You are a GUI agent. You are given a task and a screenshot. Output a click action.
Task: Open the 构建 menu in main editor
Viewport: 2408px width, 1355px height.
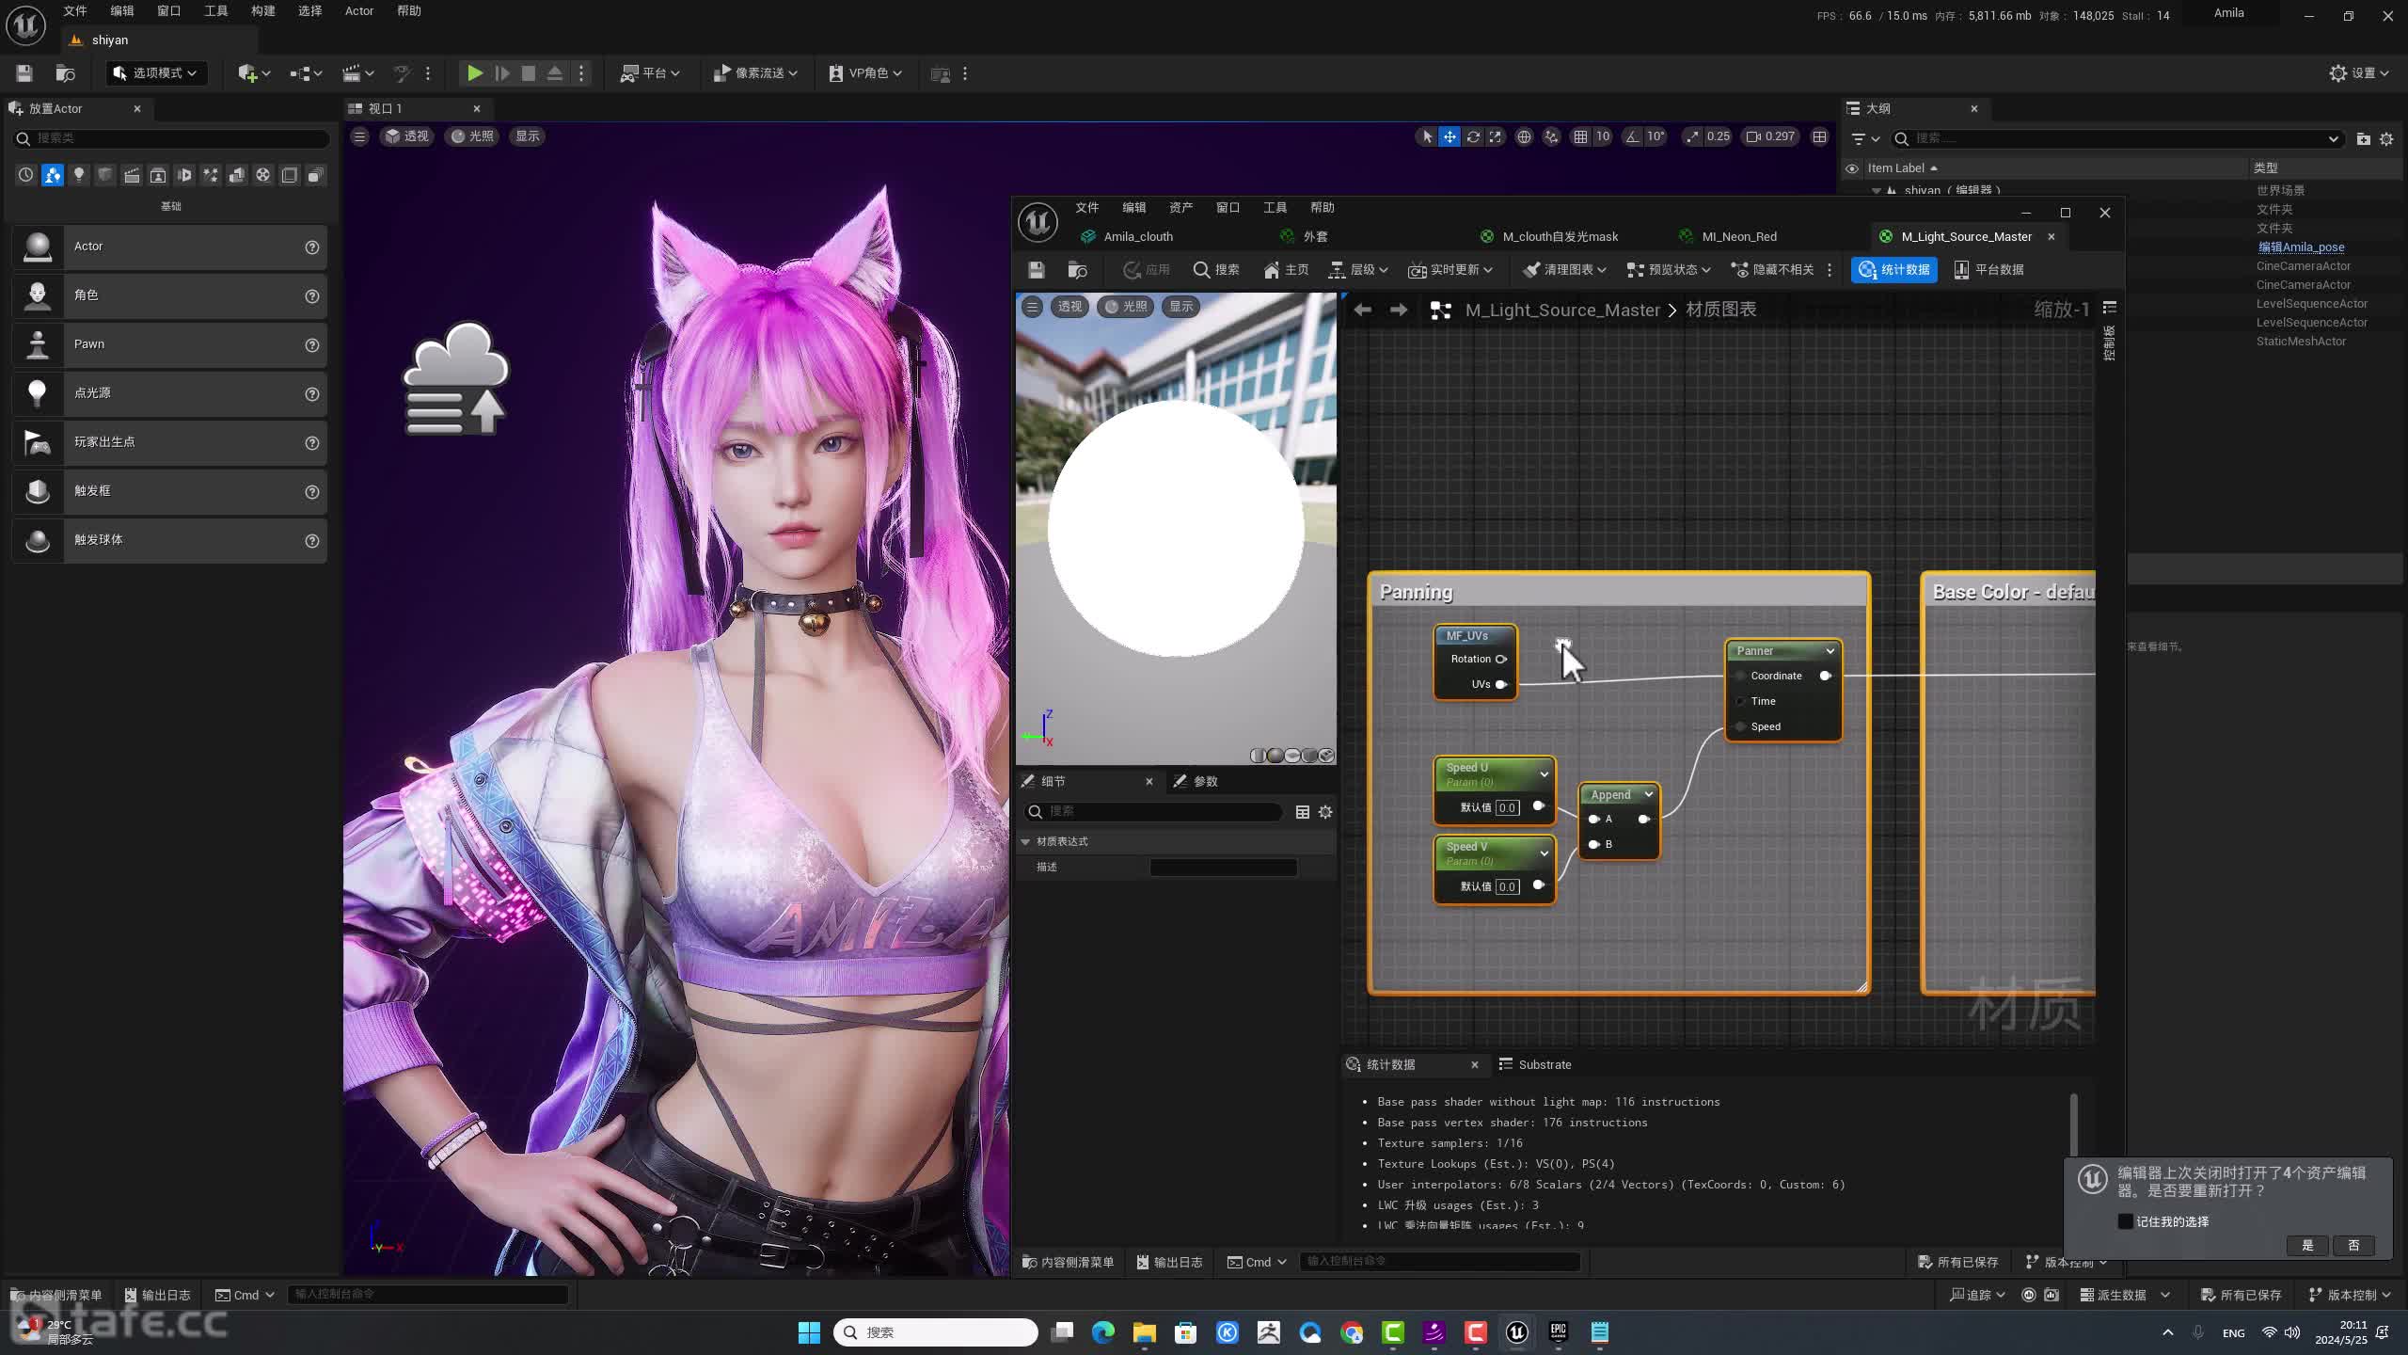263,11
